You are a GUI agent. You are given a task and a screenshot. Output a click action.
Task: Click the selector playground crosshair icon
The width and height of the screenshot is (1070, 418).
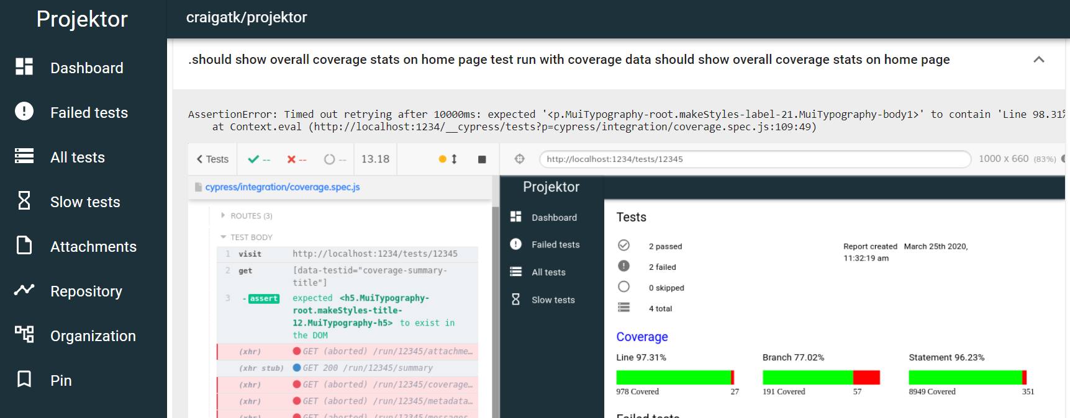point(520,159)
